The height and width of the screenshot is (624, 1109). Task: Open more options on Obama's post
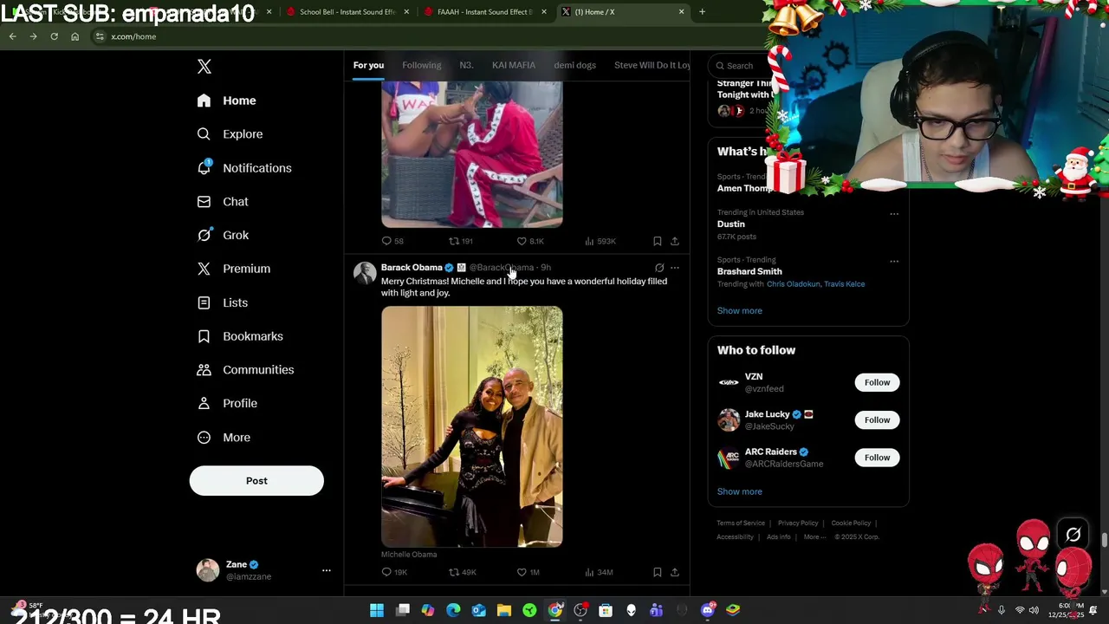675,268
